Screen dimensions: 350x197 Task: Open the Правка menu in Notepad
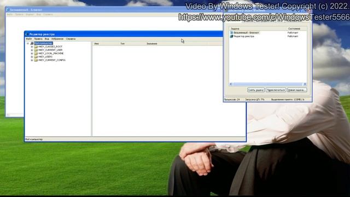[x=19, y=15]
